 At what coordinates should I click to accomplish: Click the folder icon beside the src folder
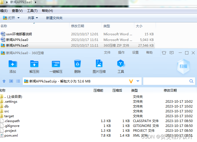2,111
